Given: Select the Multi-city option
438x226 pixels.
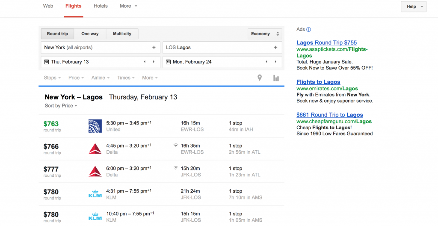Looking at the screenshot, I should 122,33.
